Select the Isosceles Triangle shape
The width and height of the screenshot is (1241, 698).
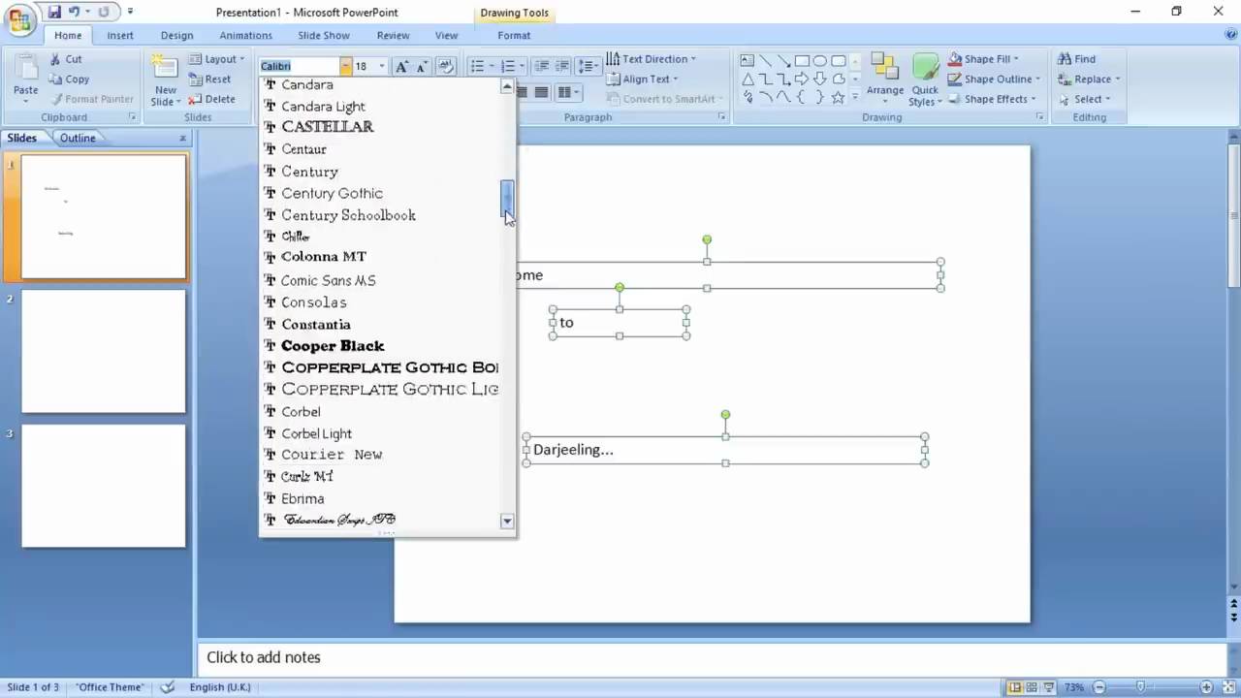748,79
